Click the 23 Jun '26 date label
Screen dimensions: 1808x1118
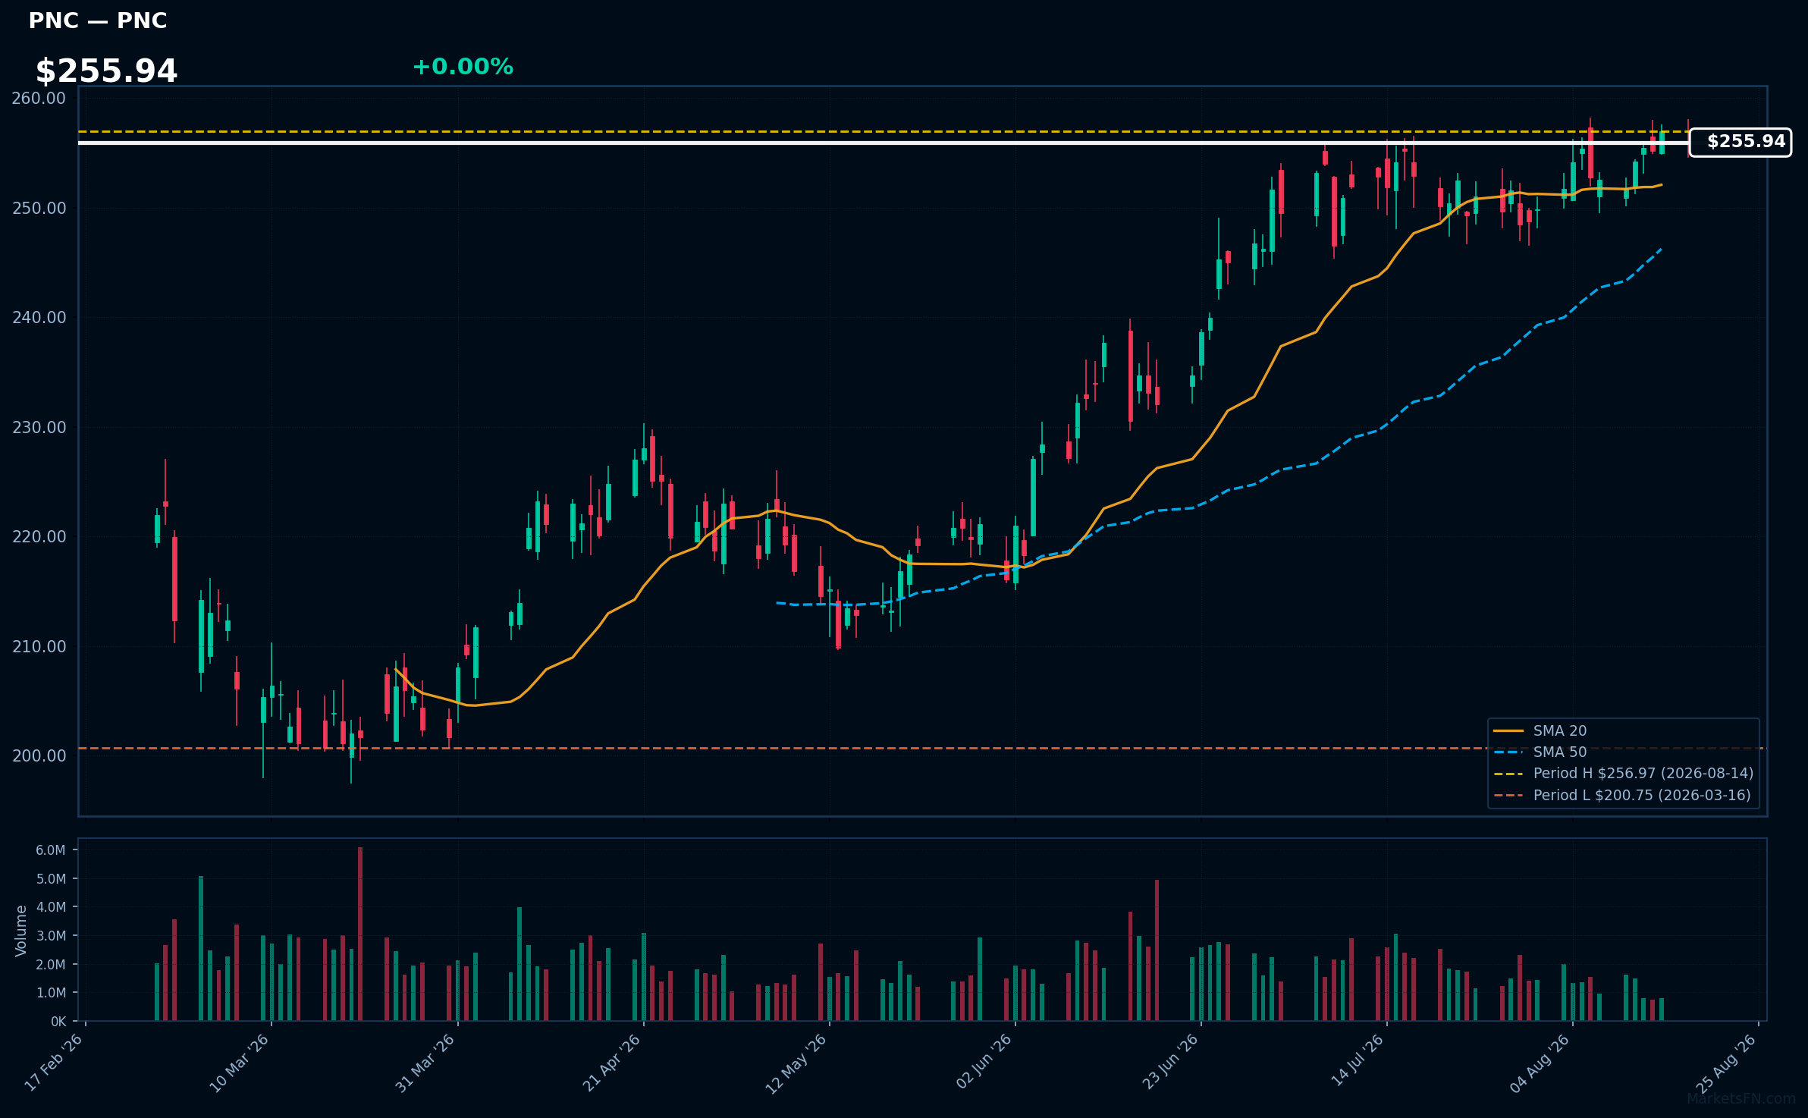1169,1062
